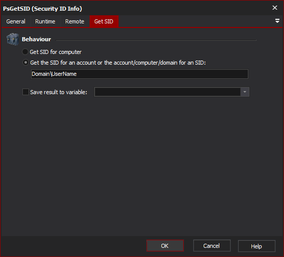284x257 pixels.
Task: Confirm settings with the OK button
Action: tap(165, 246)
